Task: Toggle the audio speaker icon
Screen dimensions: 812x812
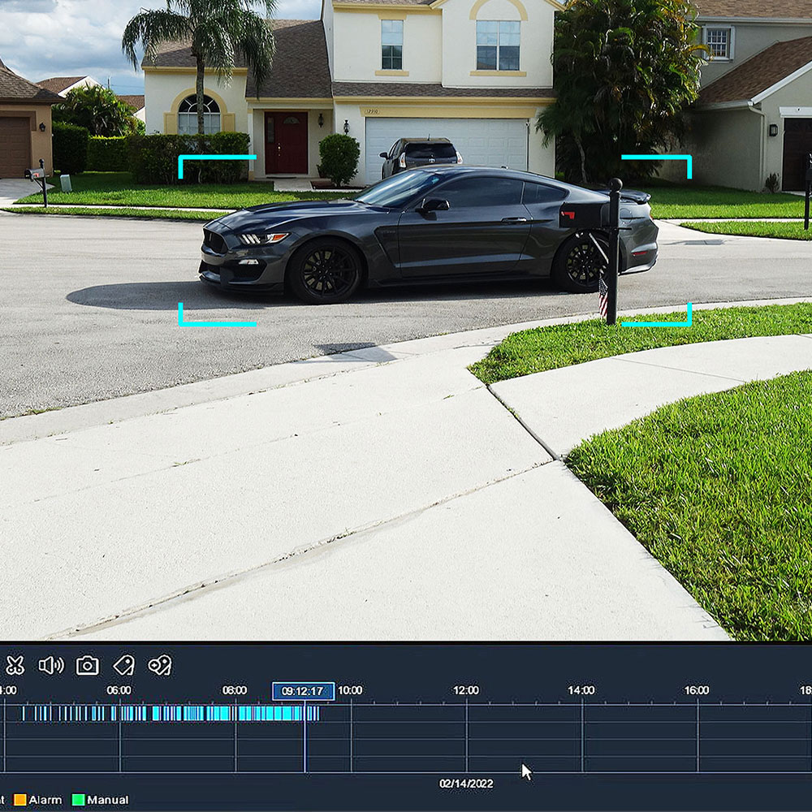Action: pos(51,666)
